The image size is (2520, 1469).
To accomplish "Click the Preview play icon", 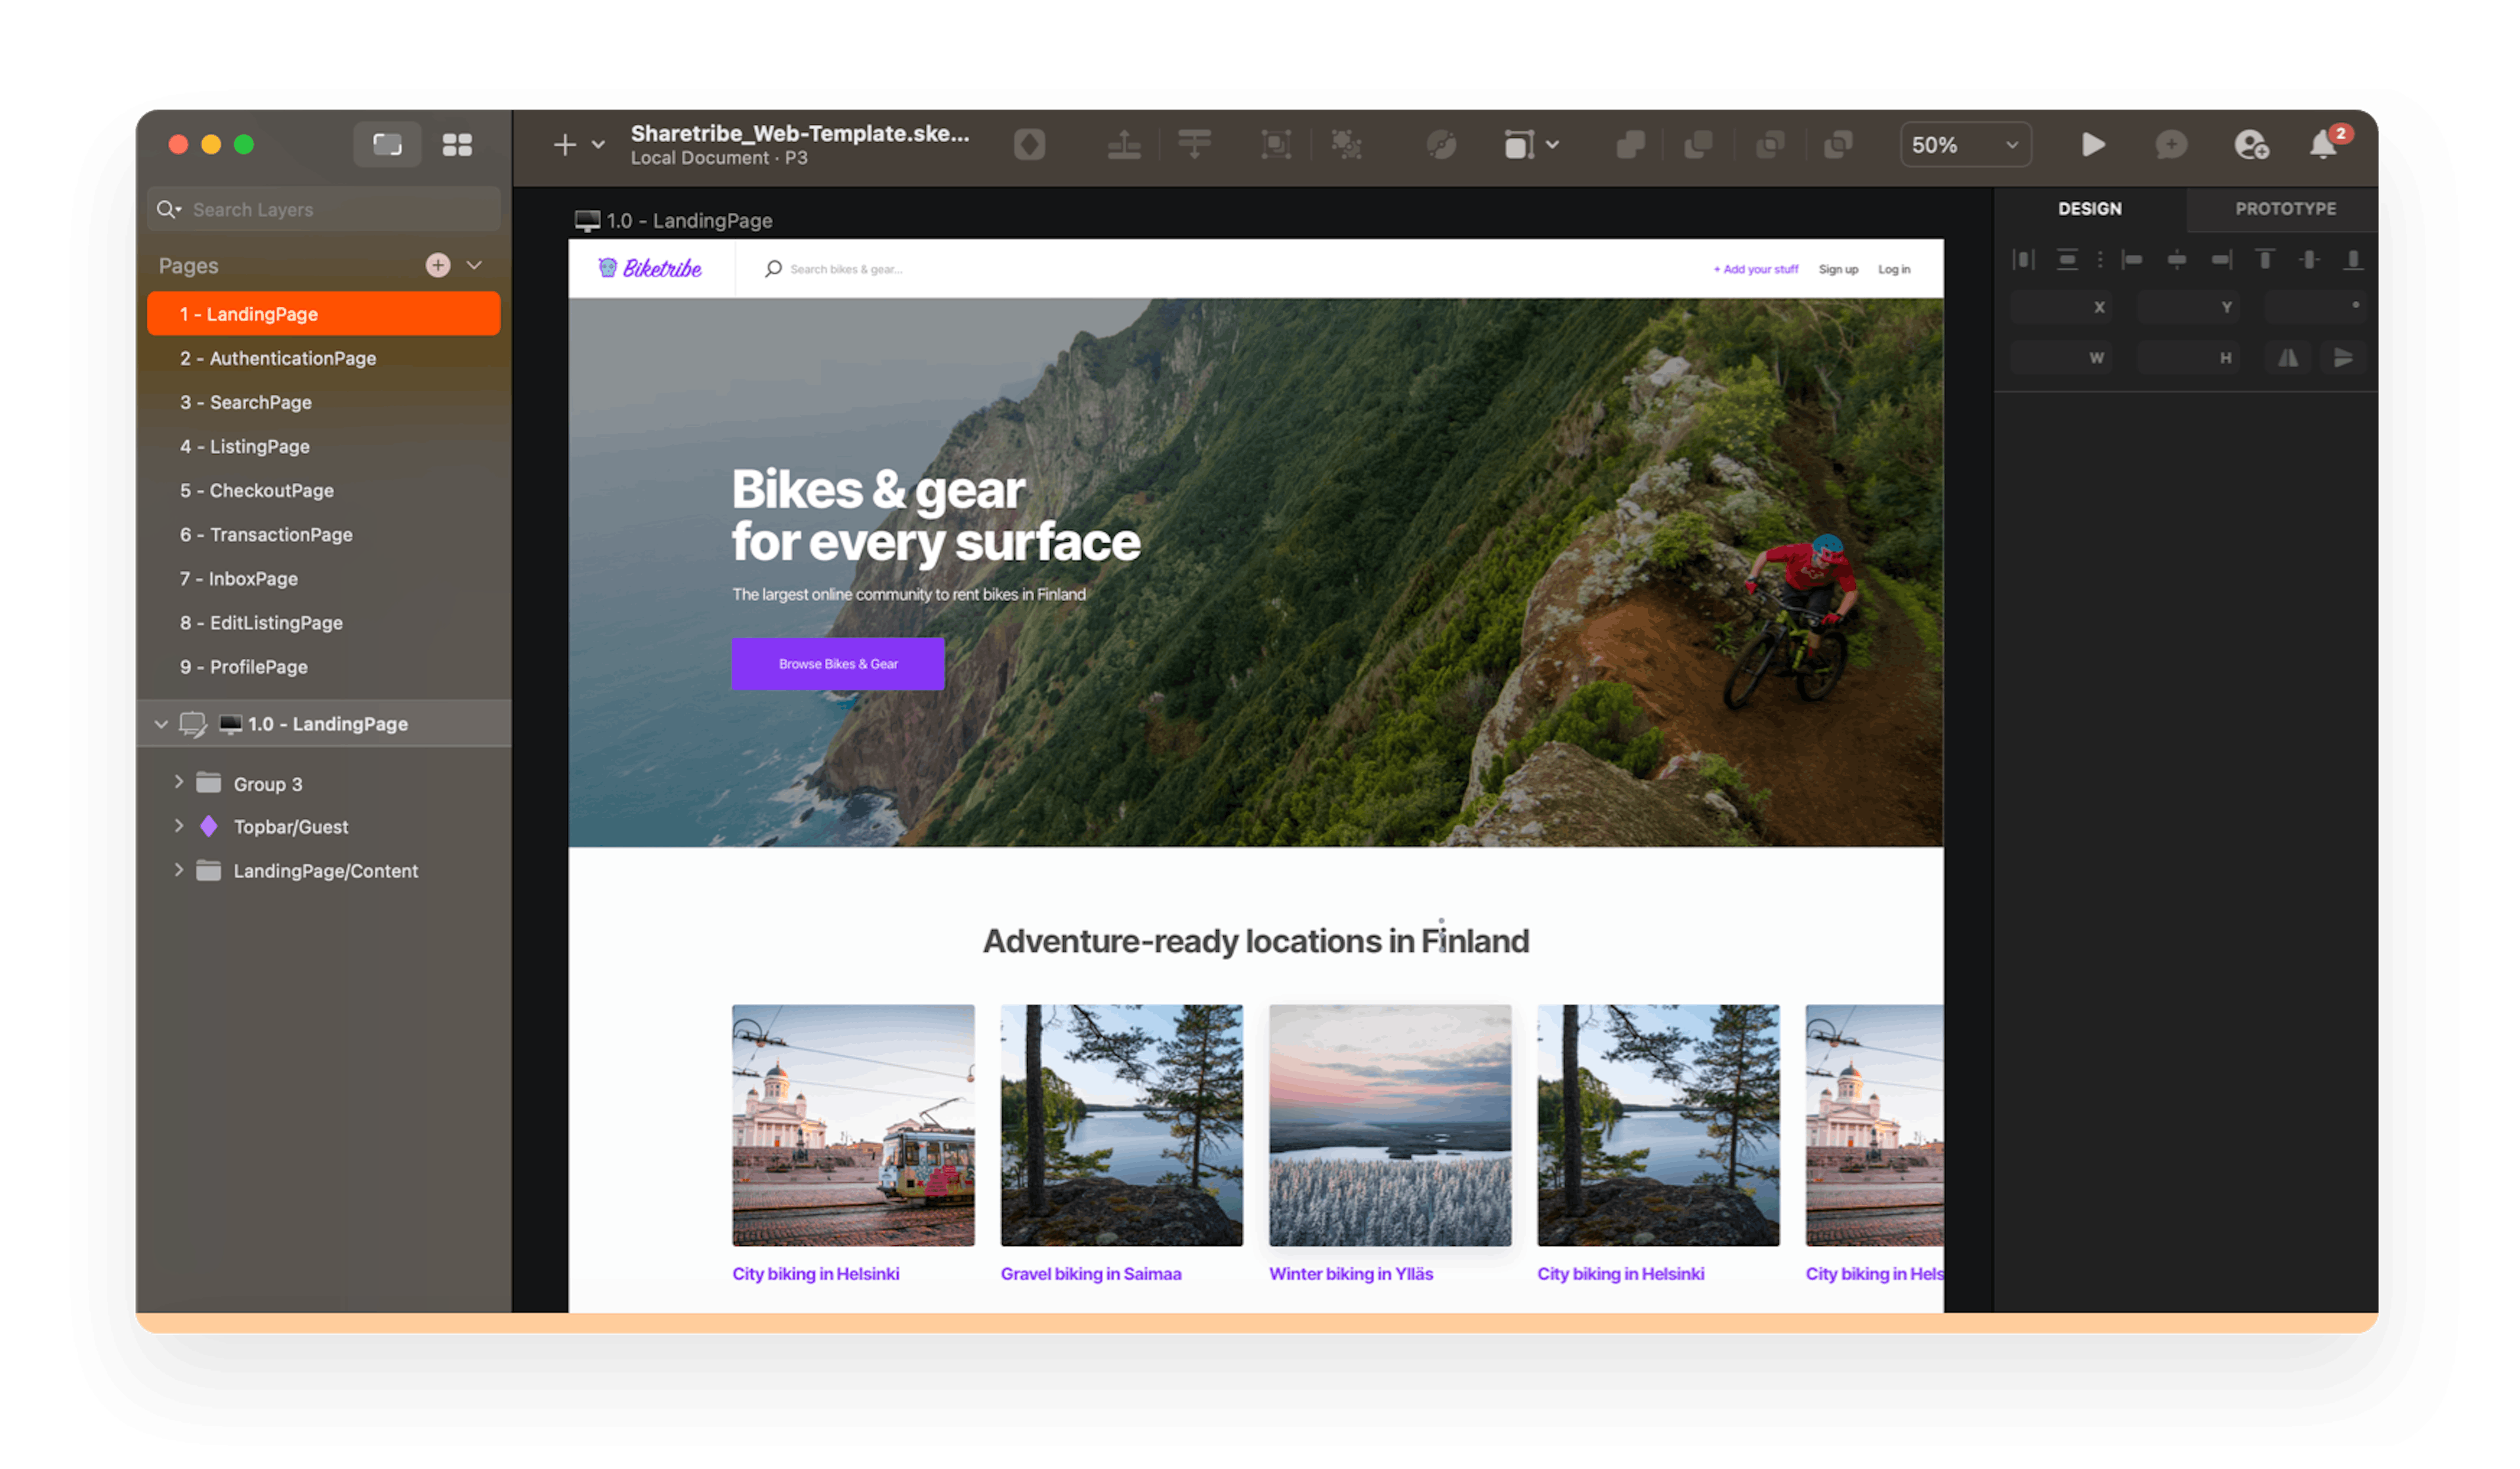I will (2093, 144).
